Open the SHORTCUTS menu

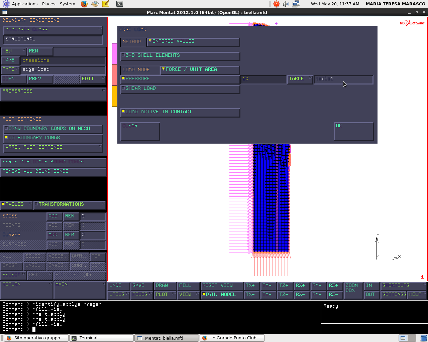(404, 286)
